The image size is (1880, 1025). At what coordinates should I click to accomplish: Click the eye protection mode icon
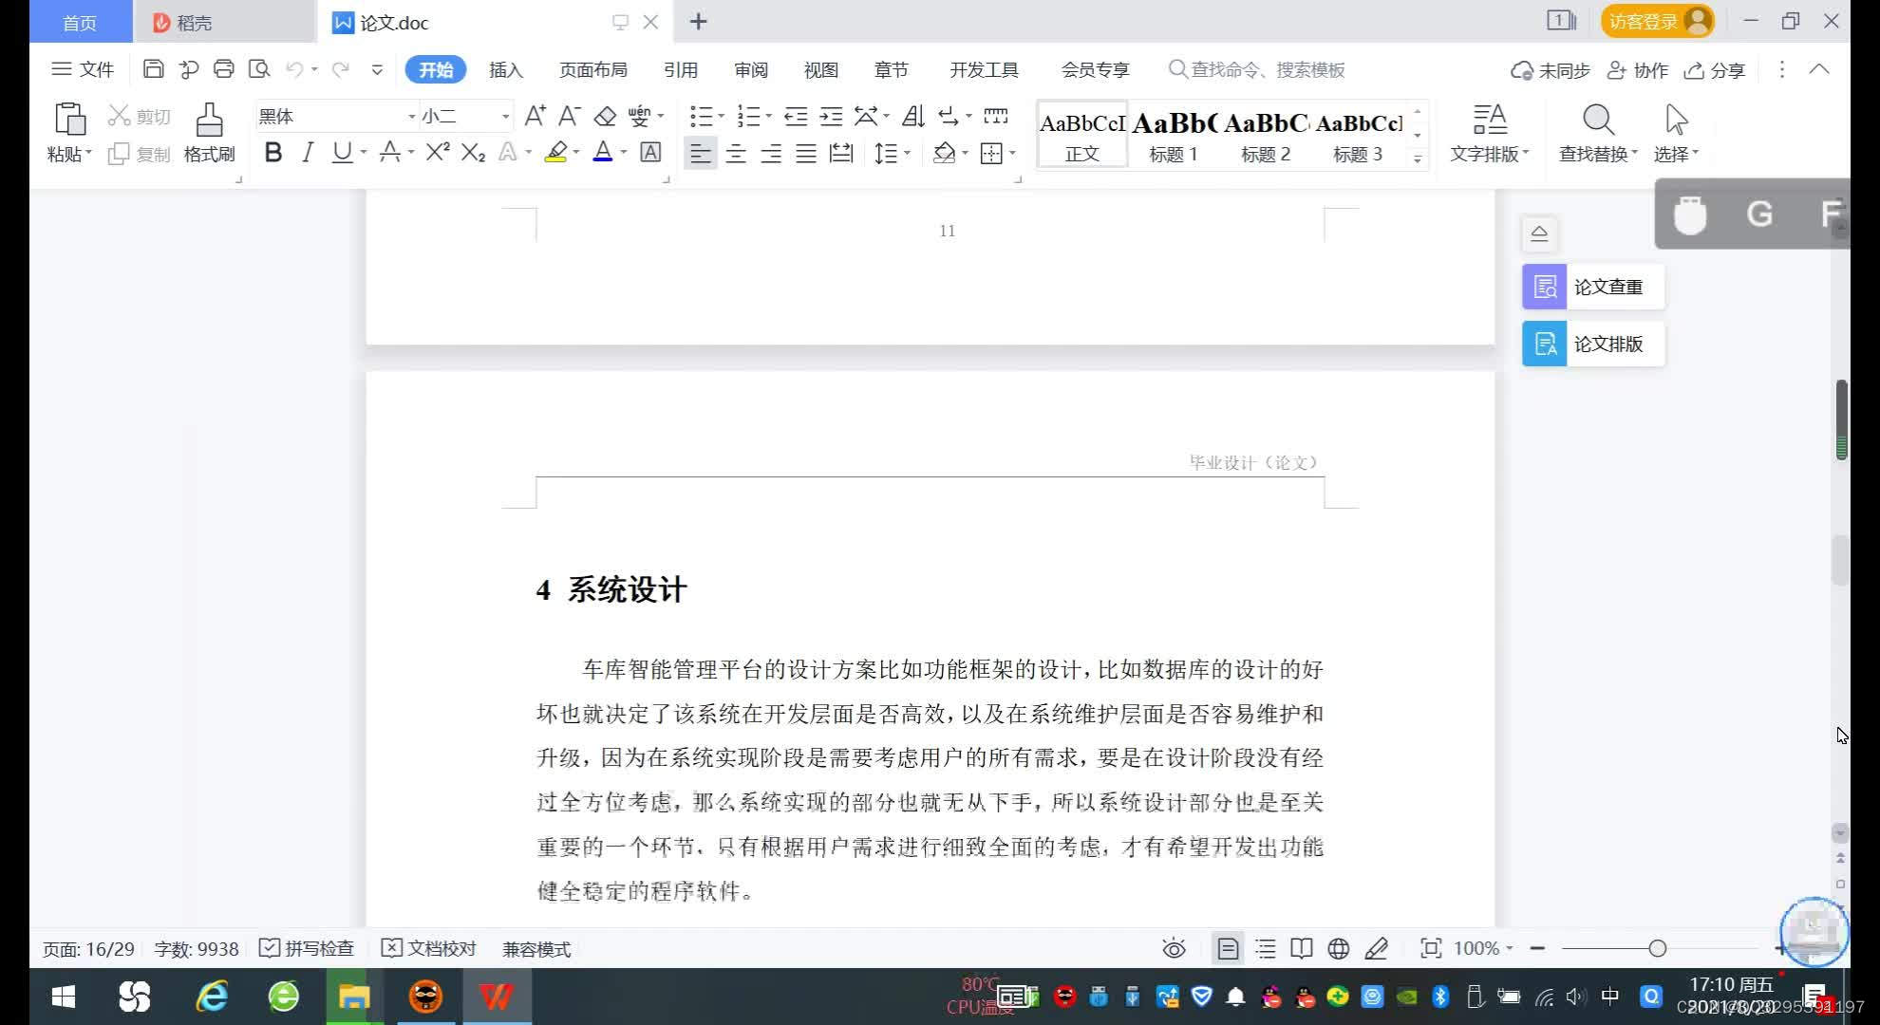(1174, 948)
